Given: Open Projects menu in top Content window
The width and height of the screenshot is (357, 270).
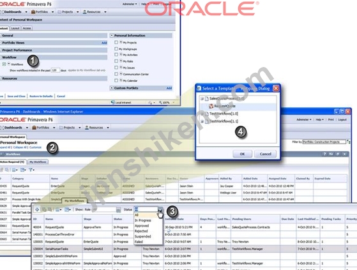Looking at the screenshot, I should click(x=68, y=12).
